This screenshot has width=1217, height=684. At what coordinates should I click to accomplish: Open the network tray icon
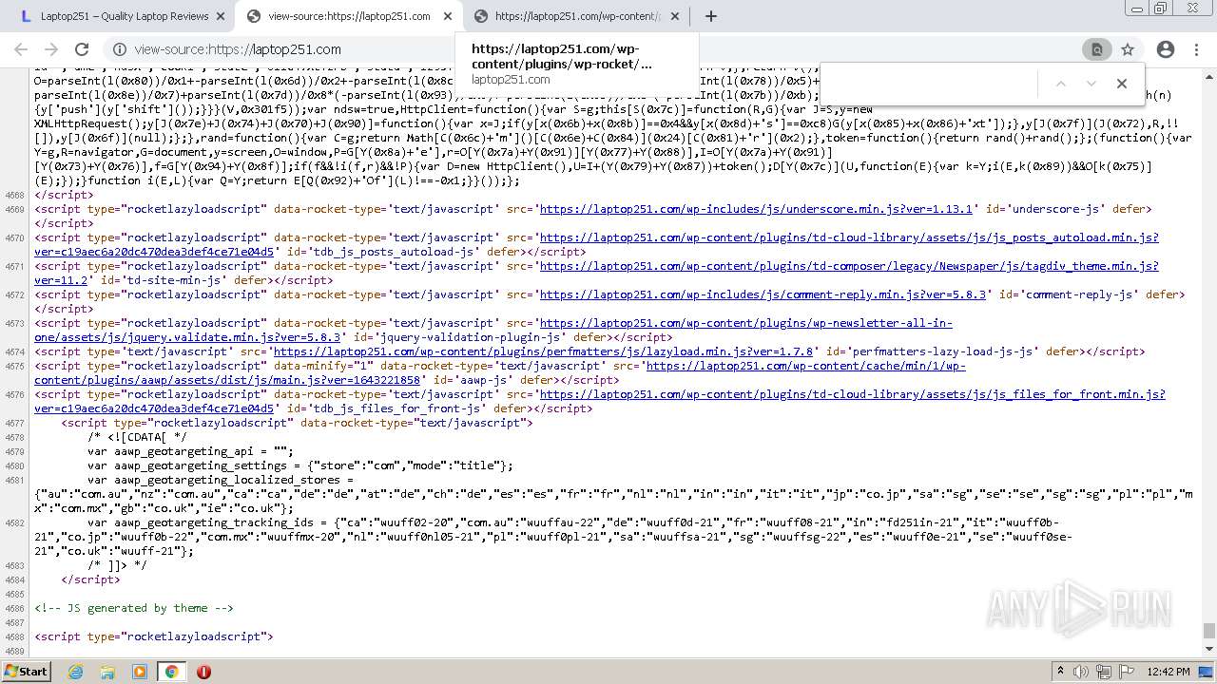(1104, 672)
